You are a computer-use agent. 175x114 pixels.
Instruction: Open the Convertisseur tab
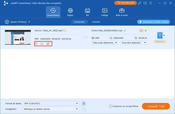53,12
